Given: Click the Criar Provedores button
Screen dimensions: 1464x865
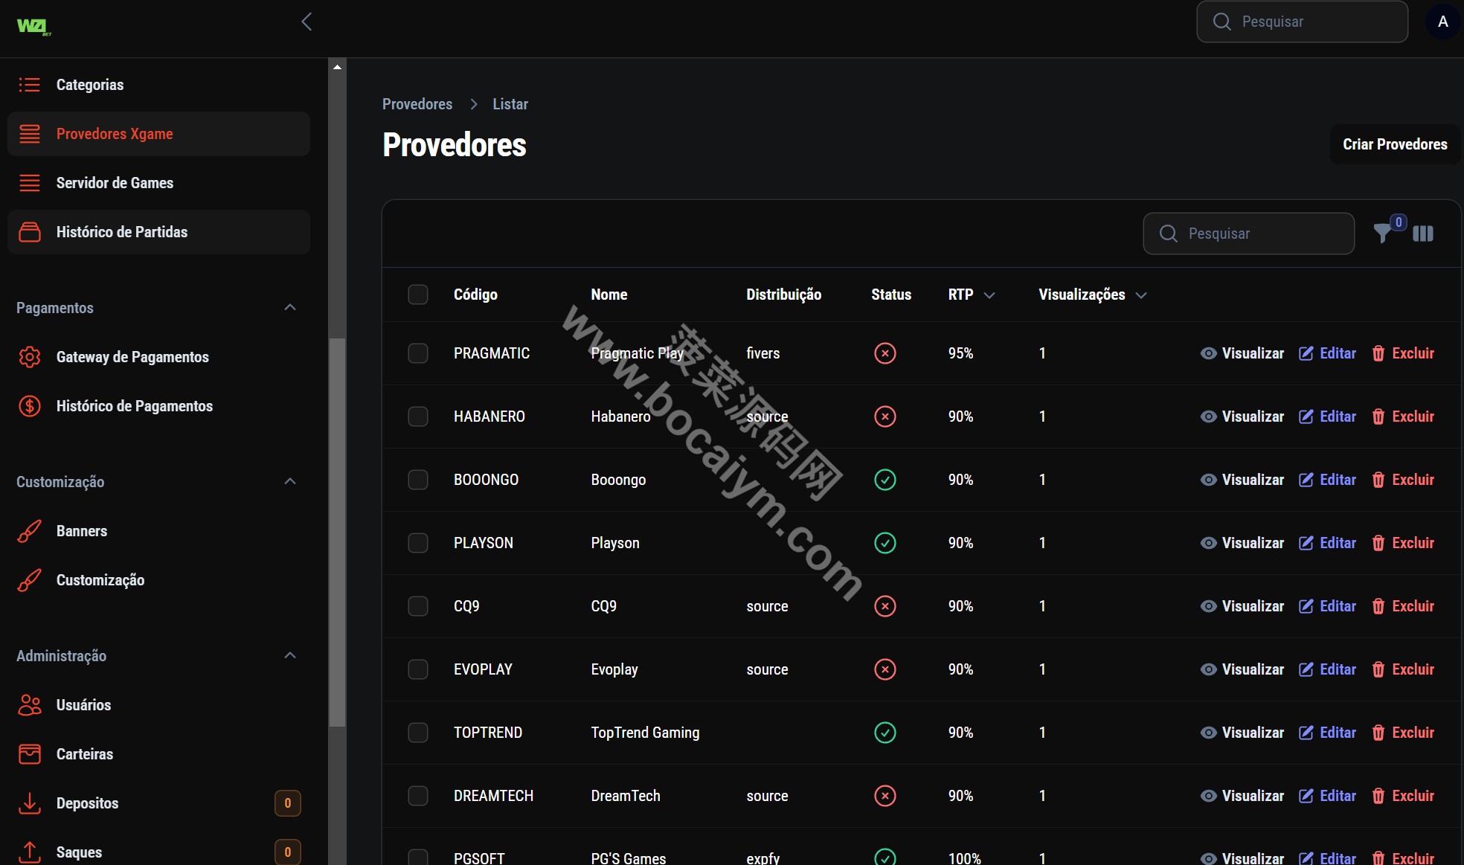Looking at the screenshot, I should 1395,144.
